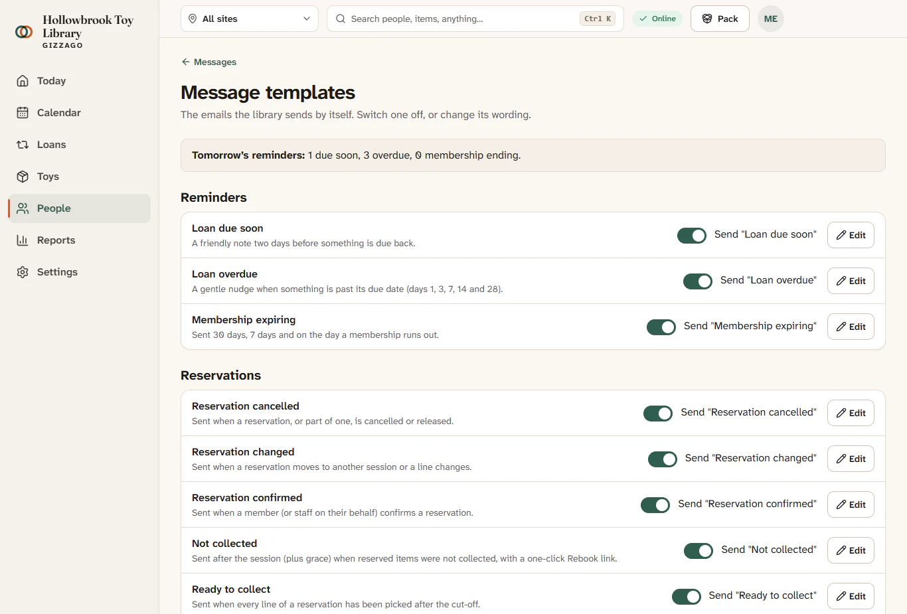The image size is (907, 614).
Task: Go back via Messages link
Action: [x=208, y=62]
